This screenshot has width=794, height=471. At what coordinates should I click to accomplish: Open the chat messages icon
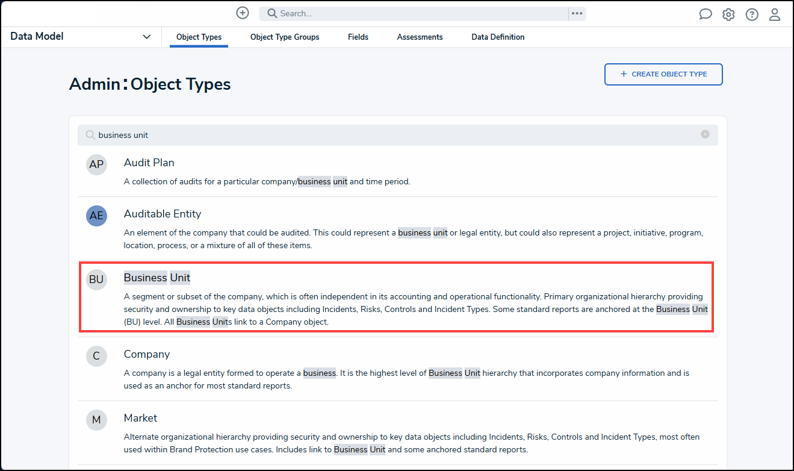point(705,13)
